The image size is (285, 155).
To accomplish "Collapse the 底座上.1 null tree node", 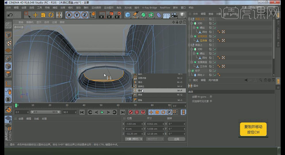I will (189, 19).
